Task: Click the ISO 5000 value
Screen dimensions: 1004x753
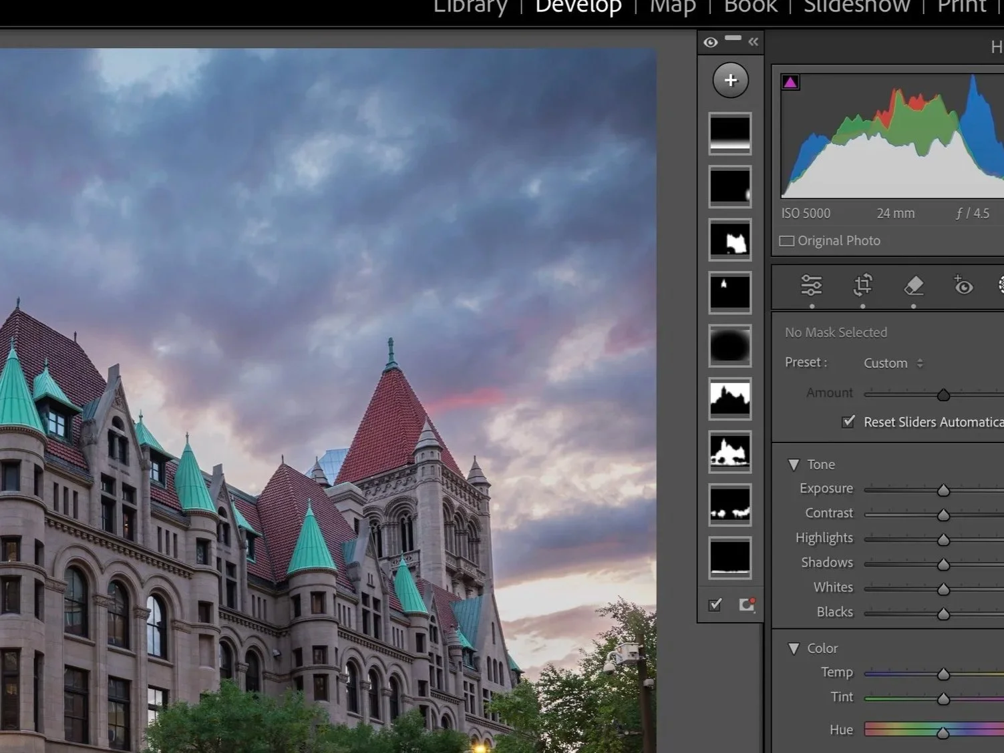Action: (806, 214)
